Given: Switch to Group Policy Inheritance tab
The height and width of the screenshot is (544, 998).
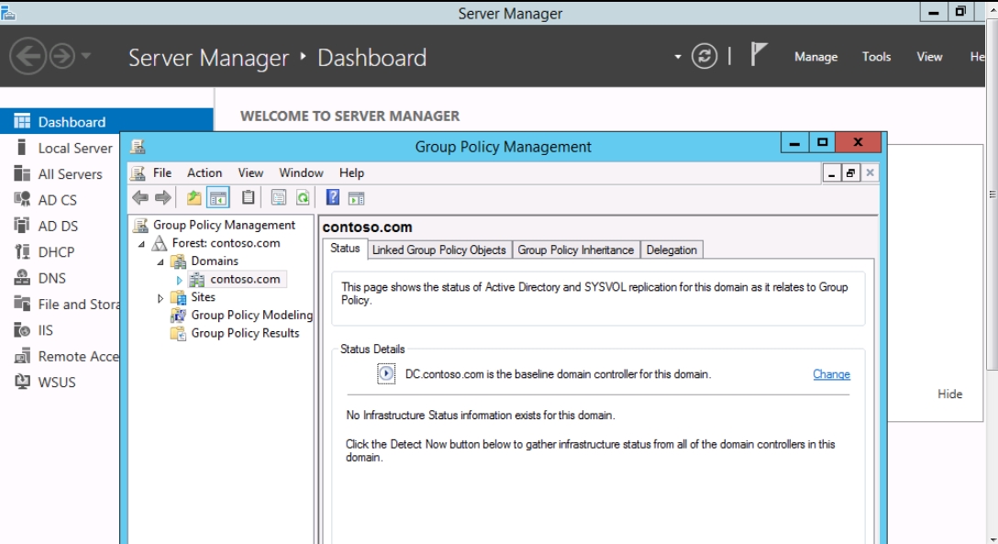Looking at the screenshot, I should pyautogui.click(x=575, y=250).
